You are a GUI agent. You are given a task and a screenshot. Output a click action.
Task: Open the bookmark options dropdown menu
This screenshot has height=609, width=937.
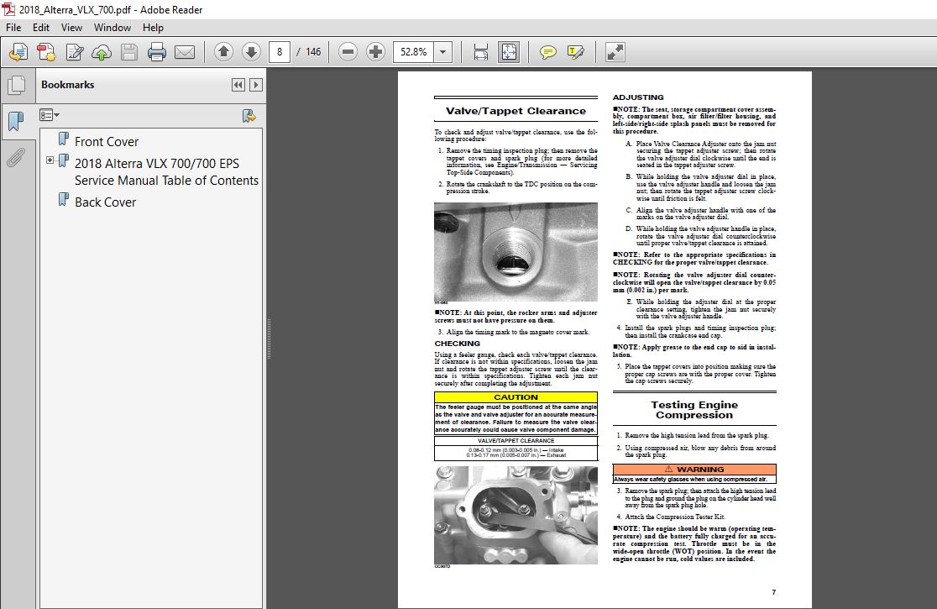49,115
